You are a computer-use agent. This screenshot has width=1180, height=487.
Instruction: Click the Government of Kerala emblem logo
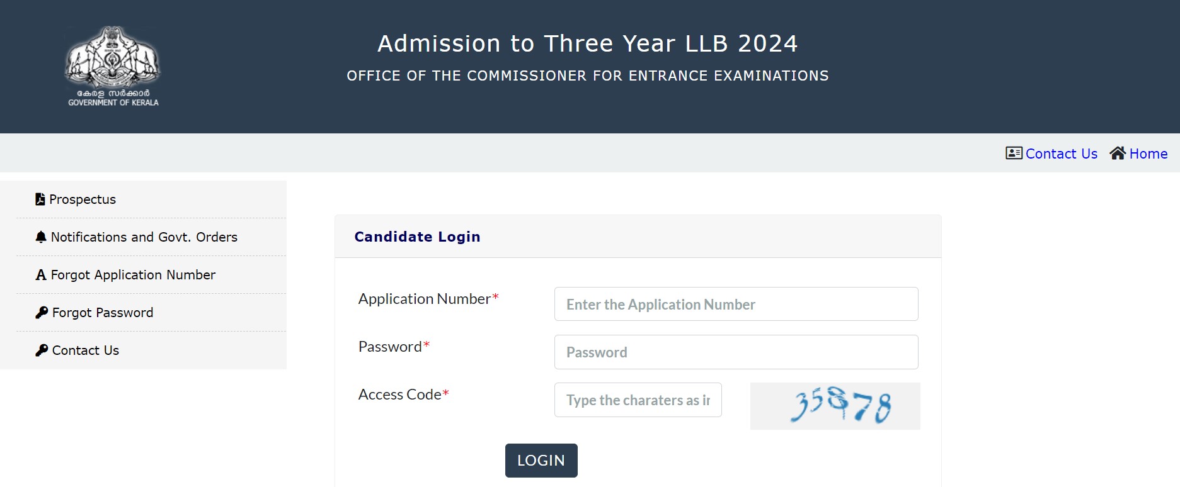113,65
